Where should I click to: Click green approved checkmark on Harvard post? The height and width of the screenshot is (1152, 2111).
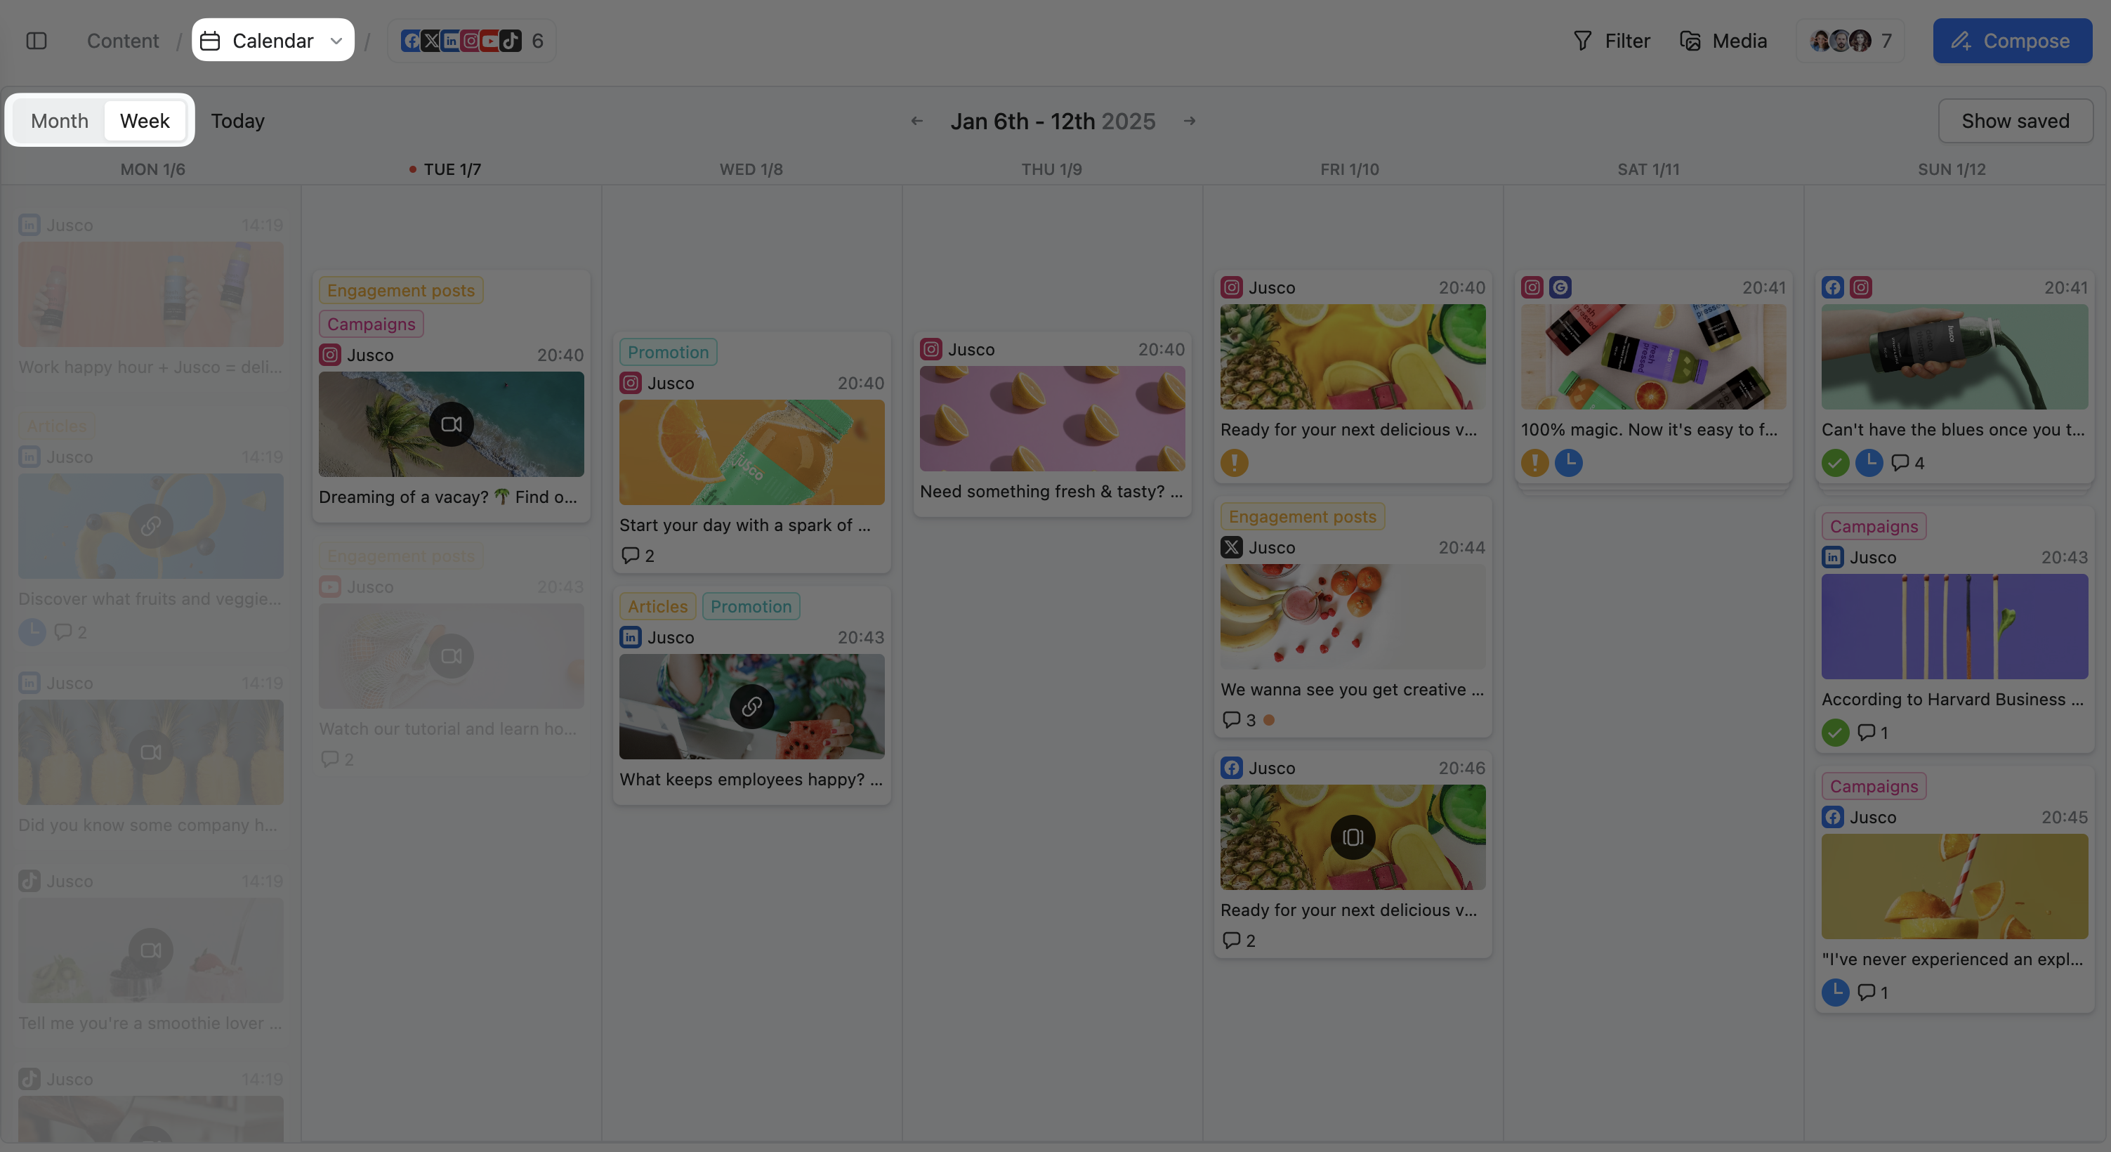tap(1835, 732)
